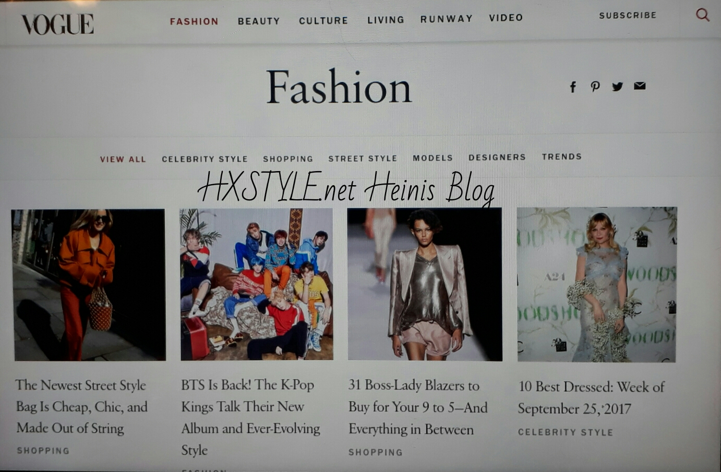Open the BTS group photo thumbnail
The width and height of the screenshot is (721, 472).
pos(257,284)
